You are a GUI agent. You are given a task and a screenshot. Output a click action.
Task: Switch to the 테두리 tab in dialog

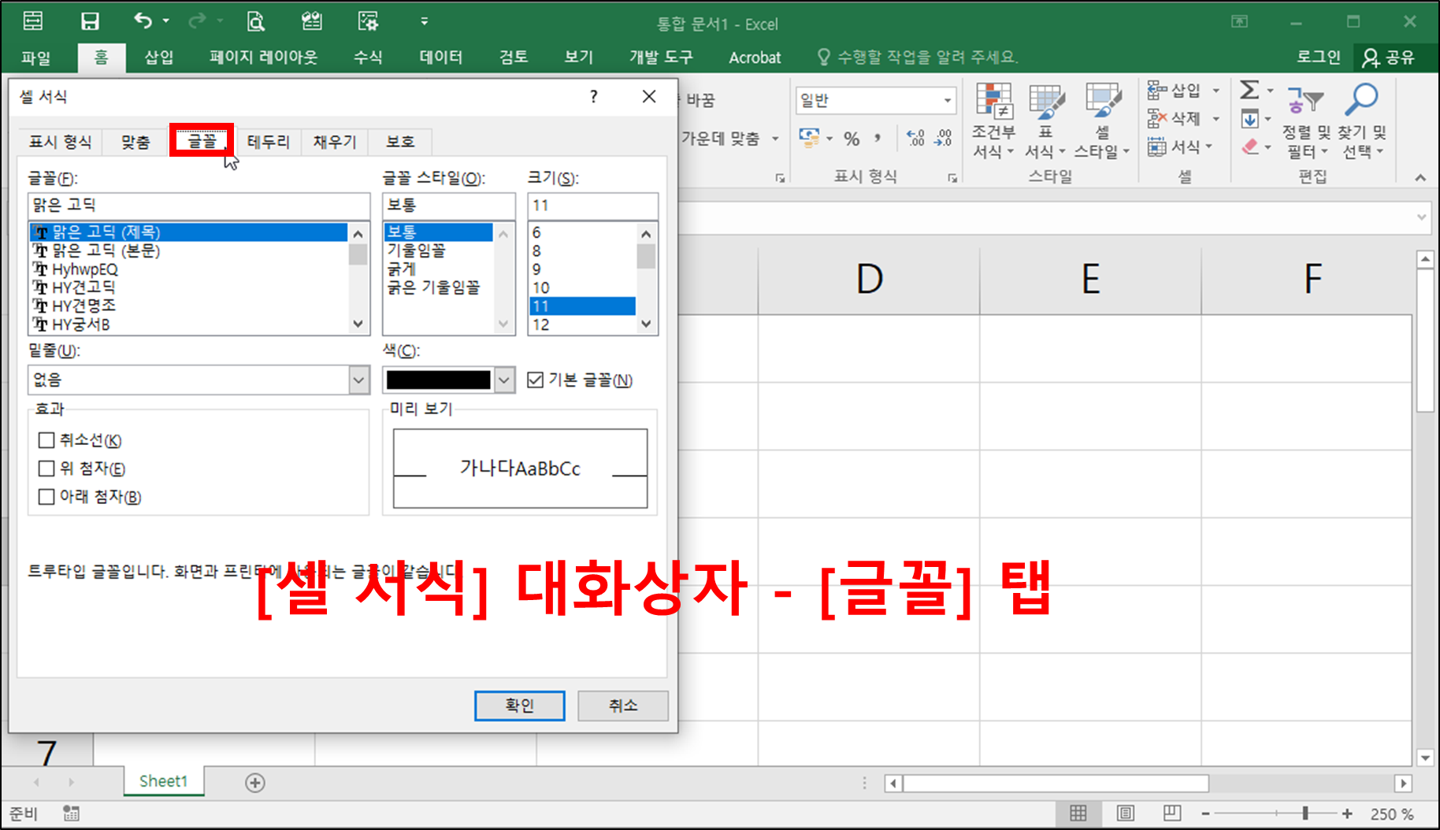268,142
